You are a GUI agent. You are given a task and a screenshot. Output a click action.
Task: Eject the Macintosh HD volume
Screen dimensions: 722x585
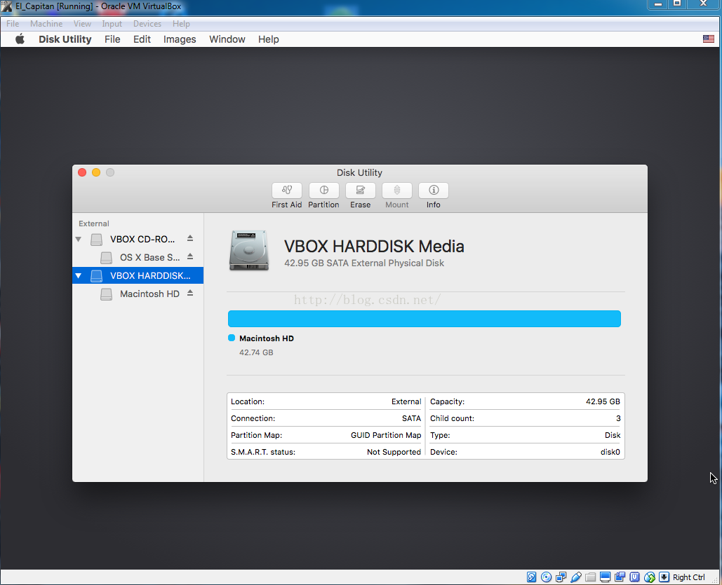point(189,293)
